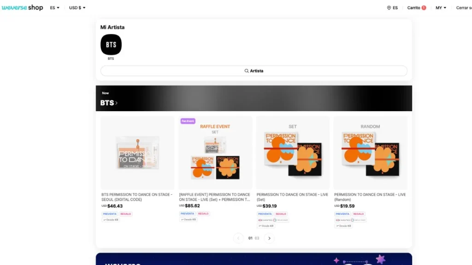Open the USD $ currency dropdown
Image resolution: width=472 pixels, height=265 pixels.
(x=77, y=8)
